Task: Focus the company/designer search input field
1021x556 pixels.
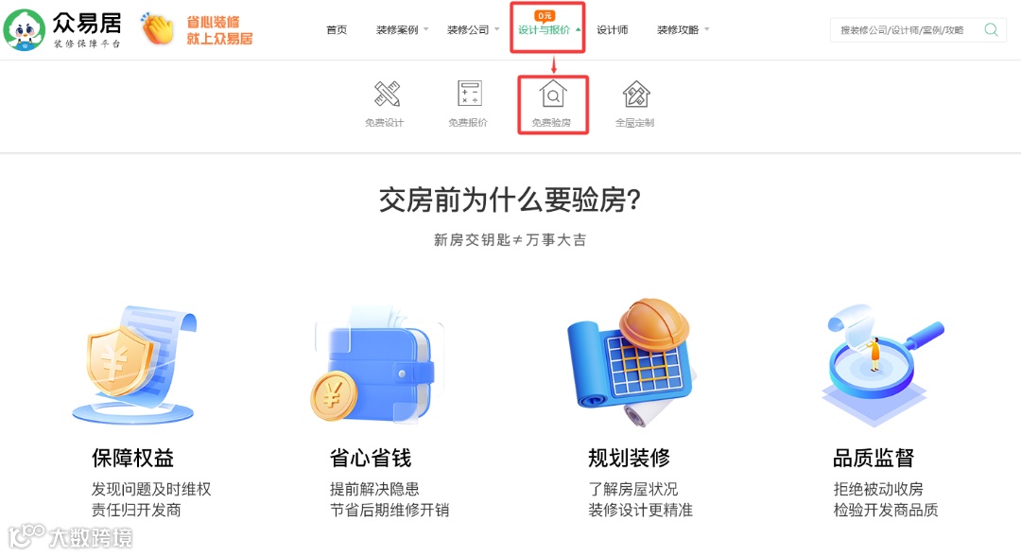Action: pyautogui.click(x=906, y=30)
